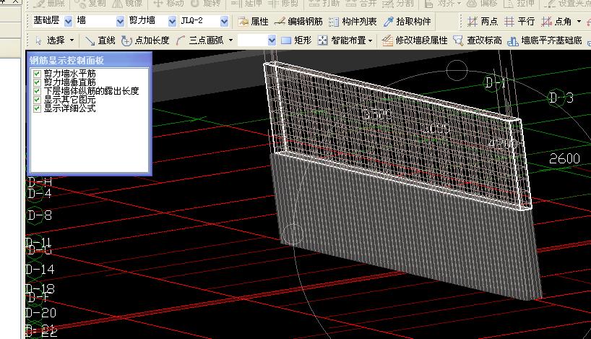
Task: Activate the 选择 selection tool
Action: point(51,40)
